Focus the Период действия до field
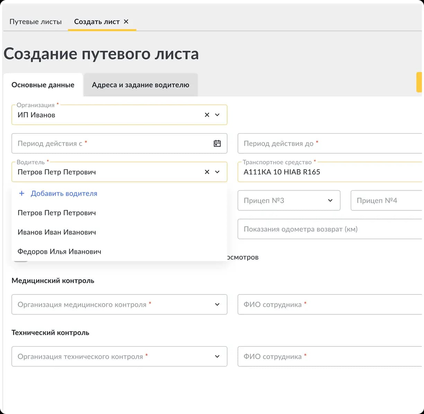Viewport: 424px width, 414px height. click(330, 144)
